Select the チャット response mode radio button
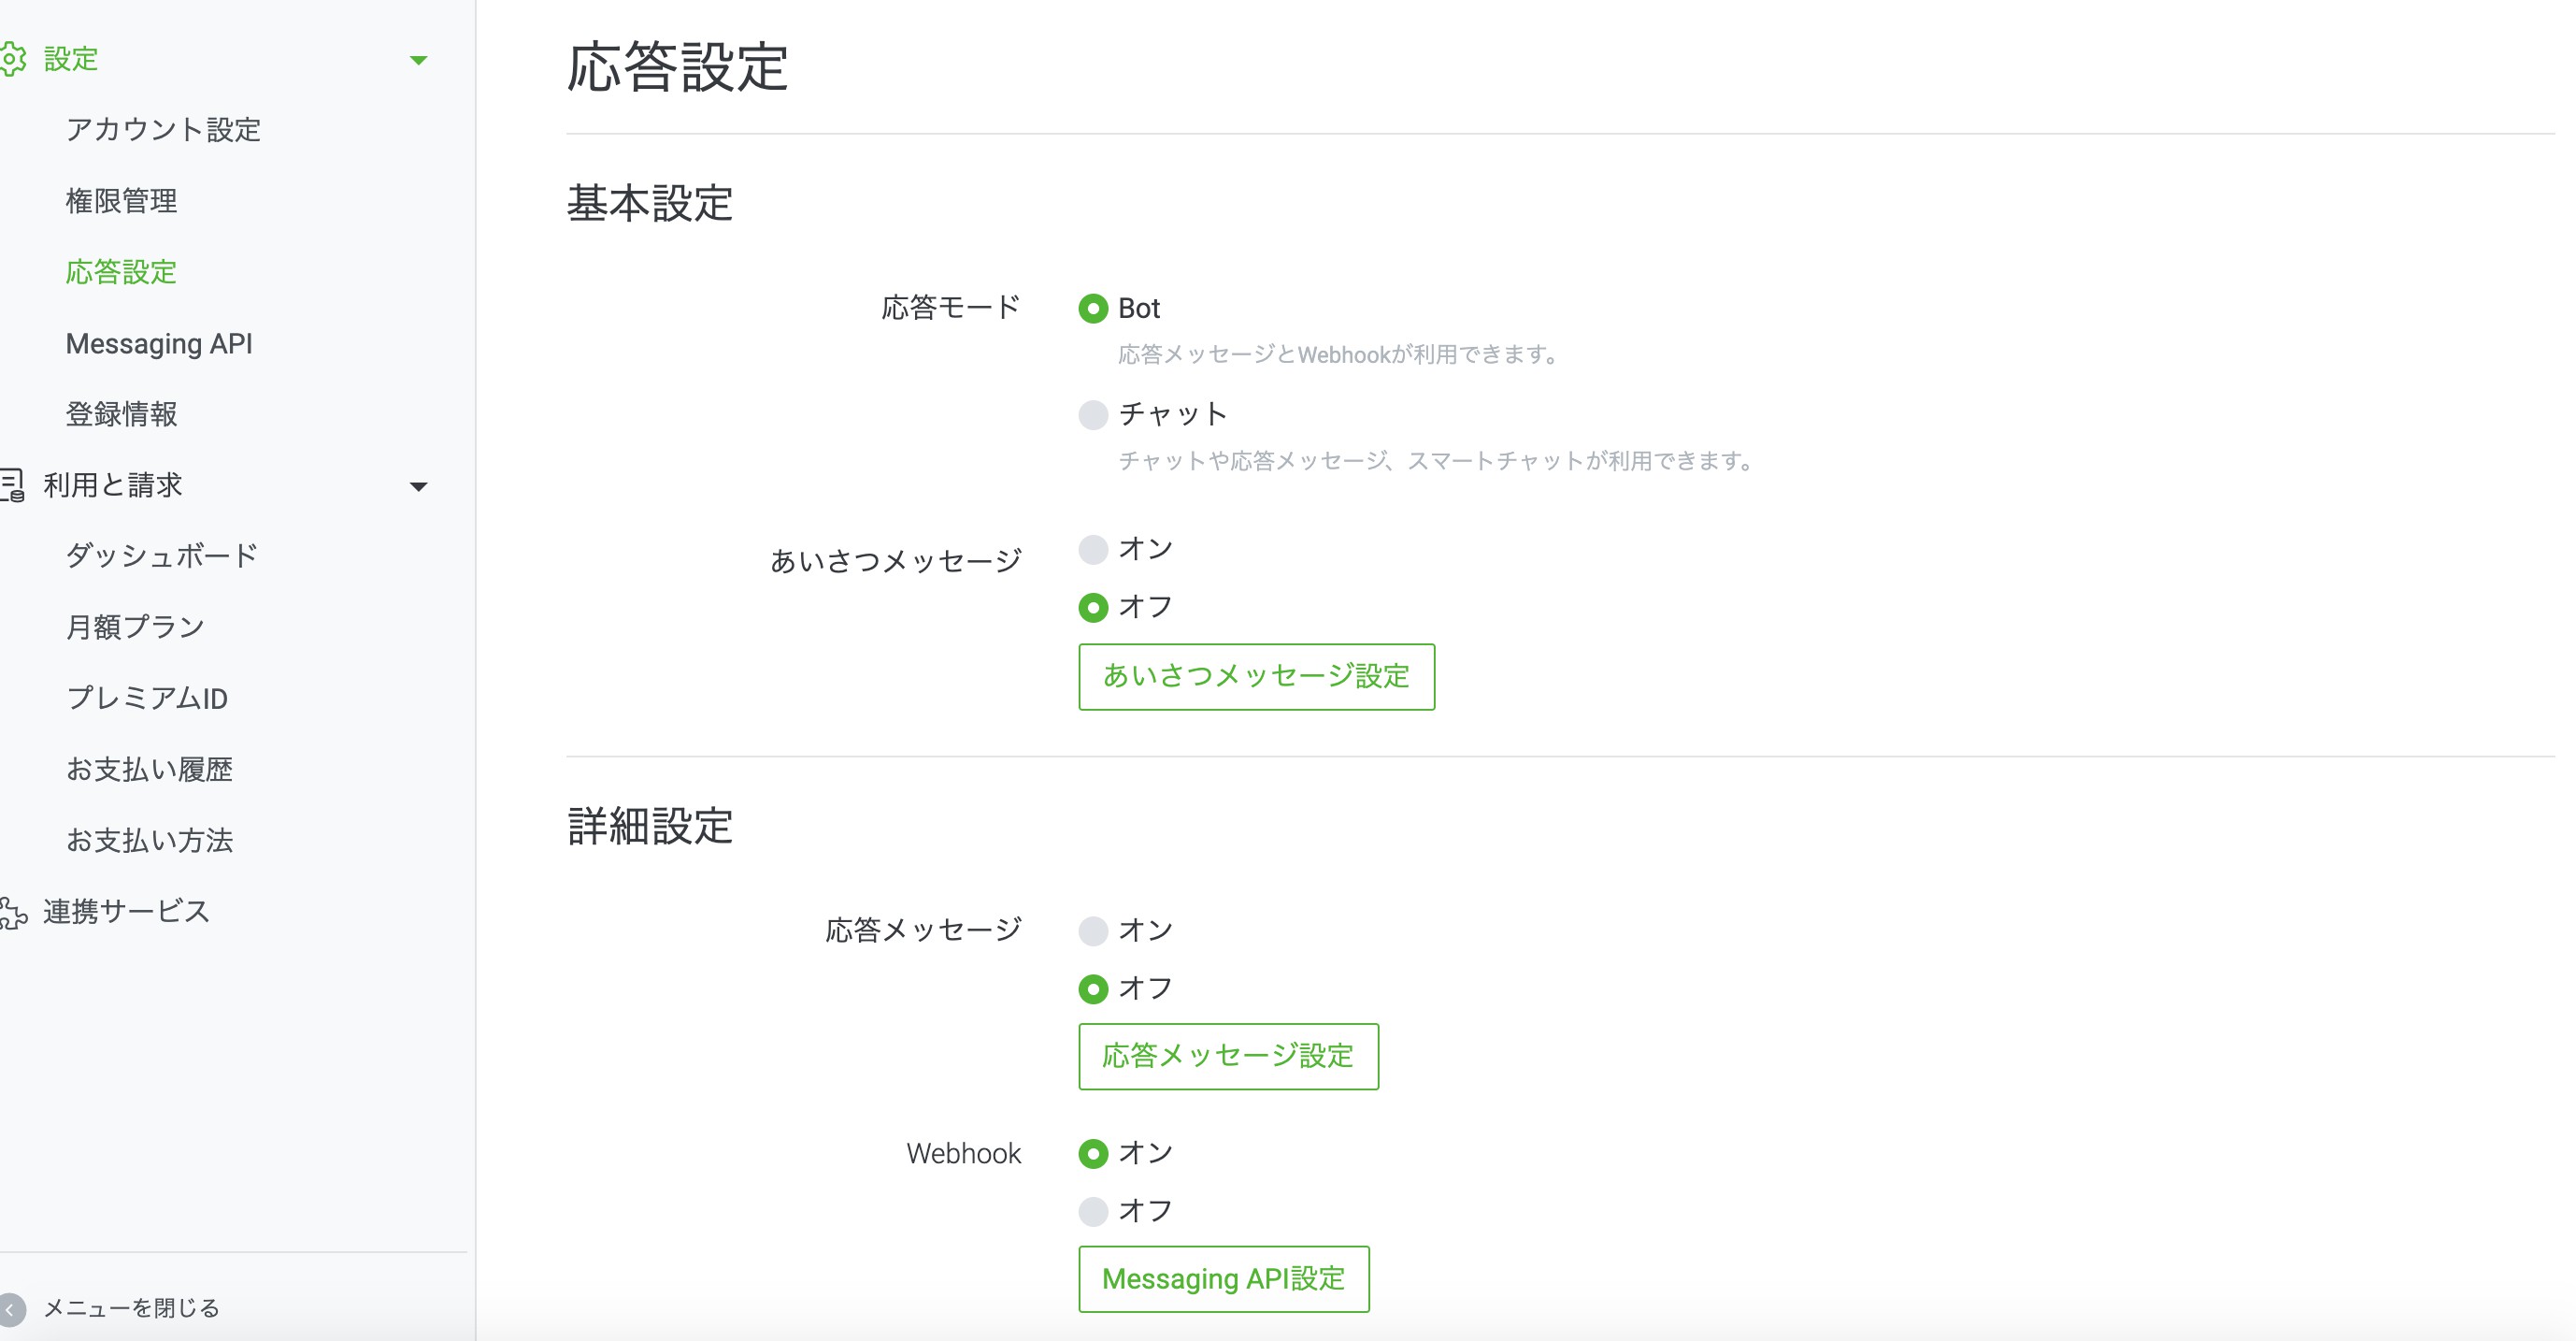This screenshot has width=2576, height=1341. (x=1093, y=414)
